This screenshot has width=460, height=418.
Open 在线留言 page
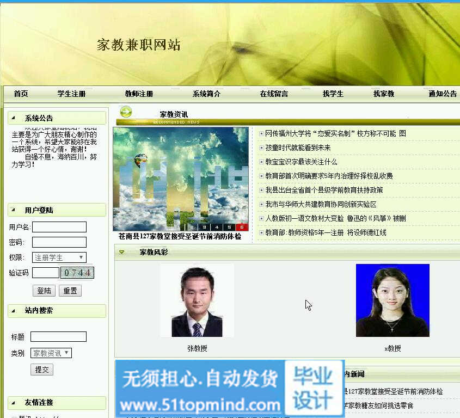pyautogui.click(x=274, y=94)
